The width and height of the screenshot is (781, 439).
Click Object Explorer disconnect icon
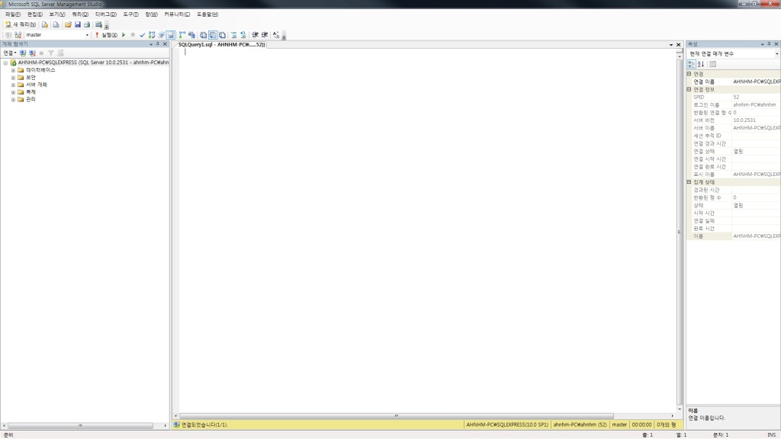(32, 53)
